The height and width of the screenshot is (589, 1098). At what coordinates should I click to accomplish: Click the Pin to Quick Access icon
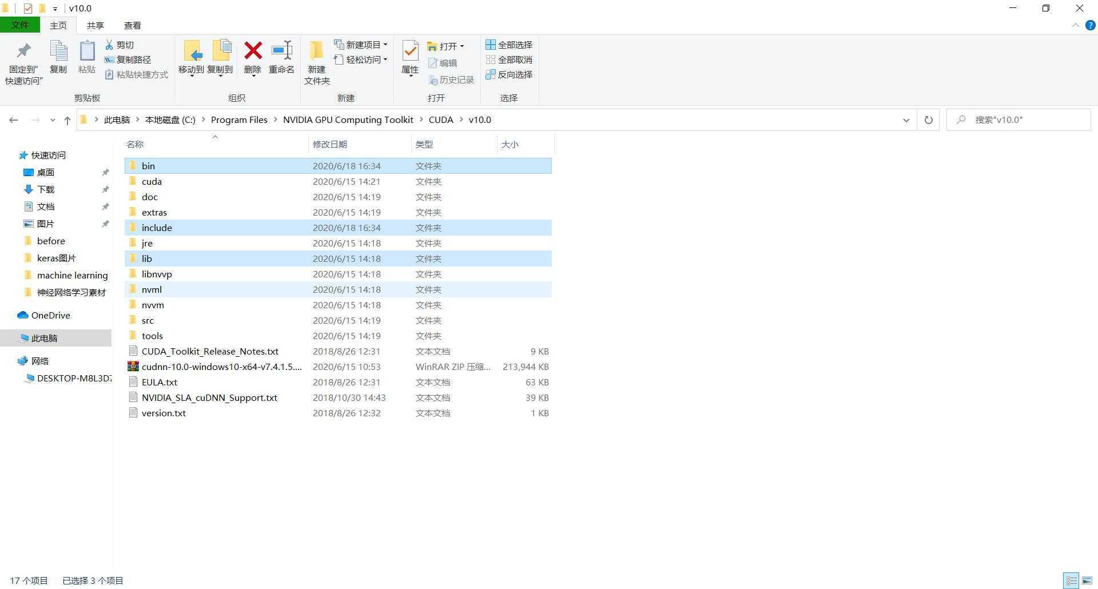[x=23, y=51]
